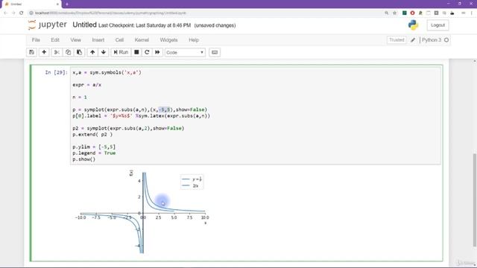The height and width of the screenshot is (268, 477).
Task: Open the Edit menu
Action: [x=55, y=39]
